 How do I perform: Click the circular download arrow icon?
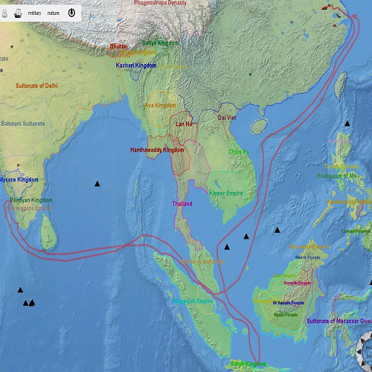coord(71,13)
